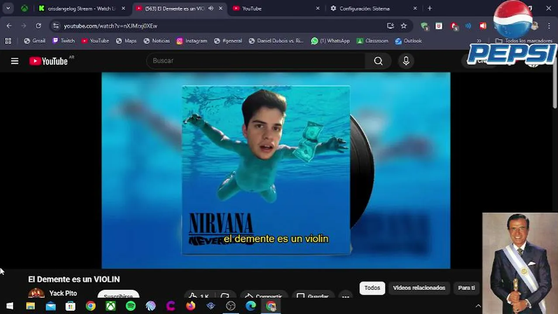Viewport: 558px width, 314px height.
Task: Go back with the browser back arrow
Action: click(9, 26)
